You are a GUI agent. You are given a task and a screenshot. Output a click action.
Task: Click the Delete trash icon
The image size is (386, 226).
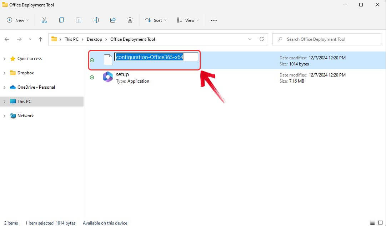point(130,20)
